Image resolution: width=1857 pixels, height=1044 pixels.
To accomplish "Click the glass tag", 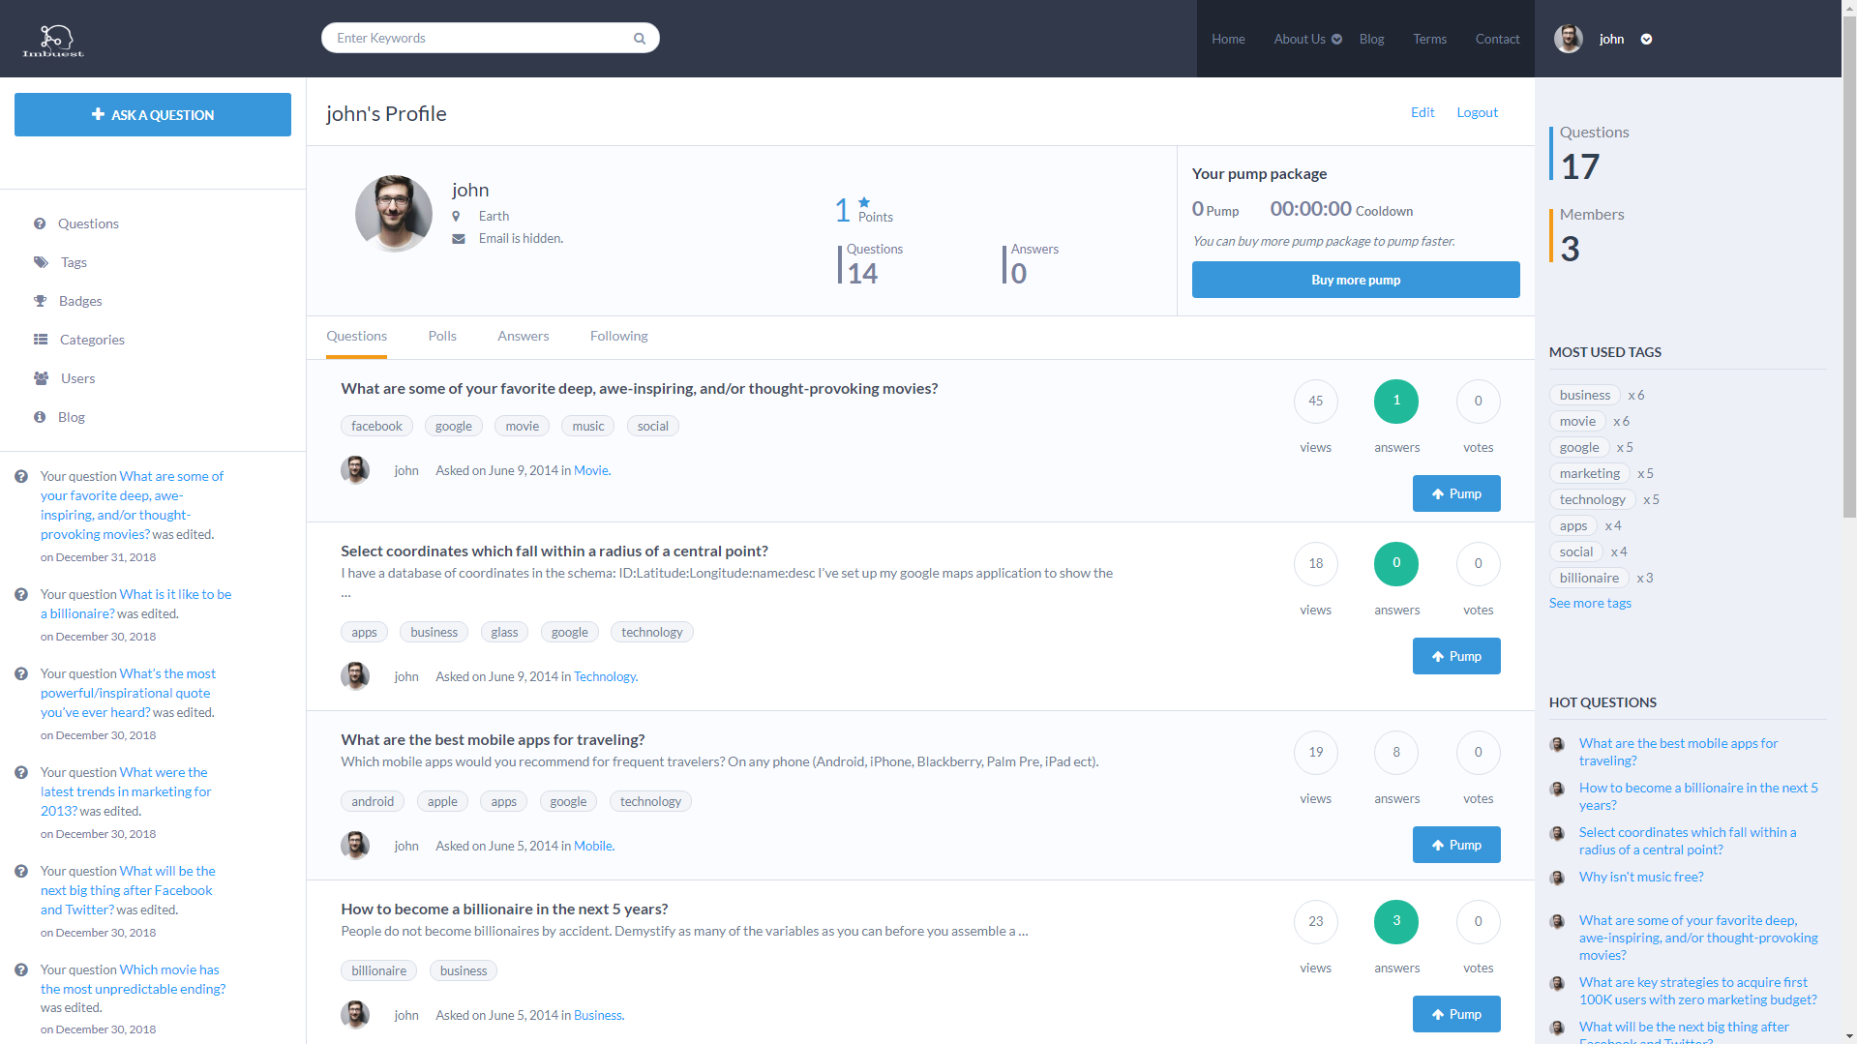I will [x=504, y=632].
